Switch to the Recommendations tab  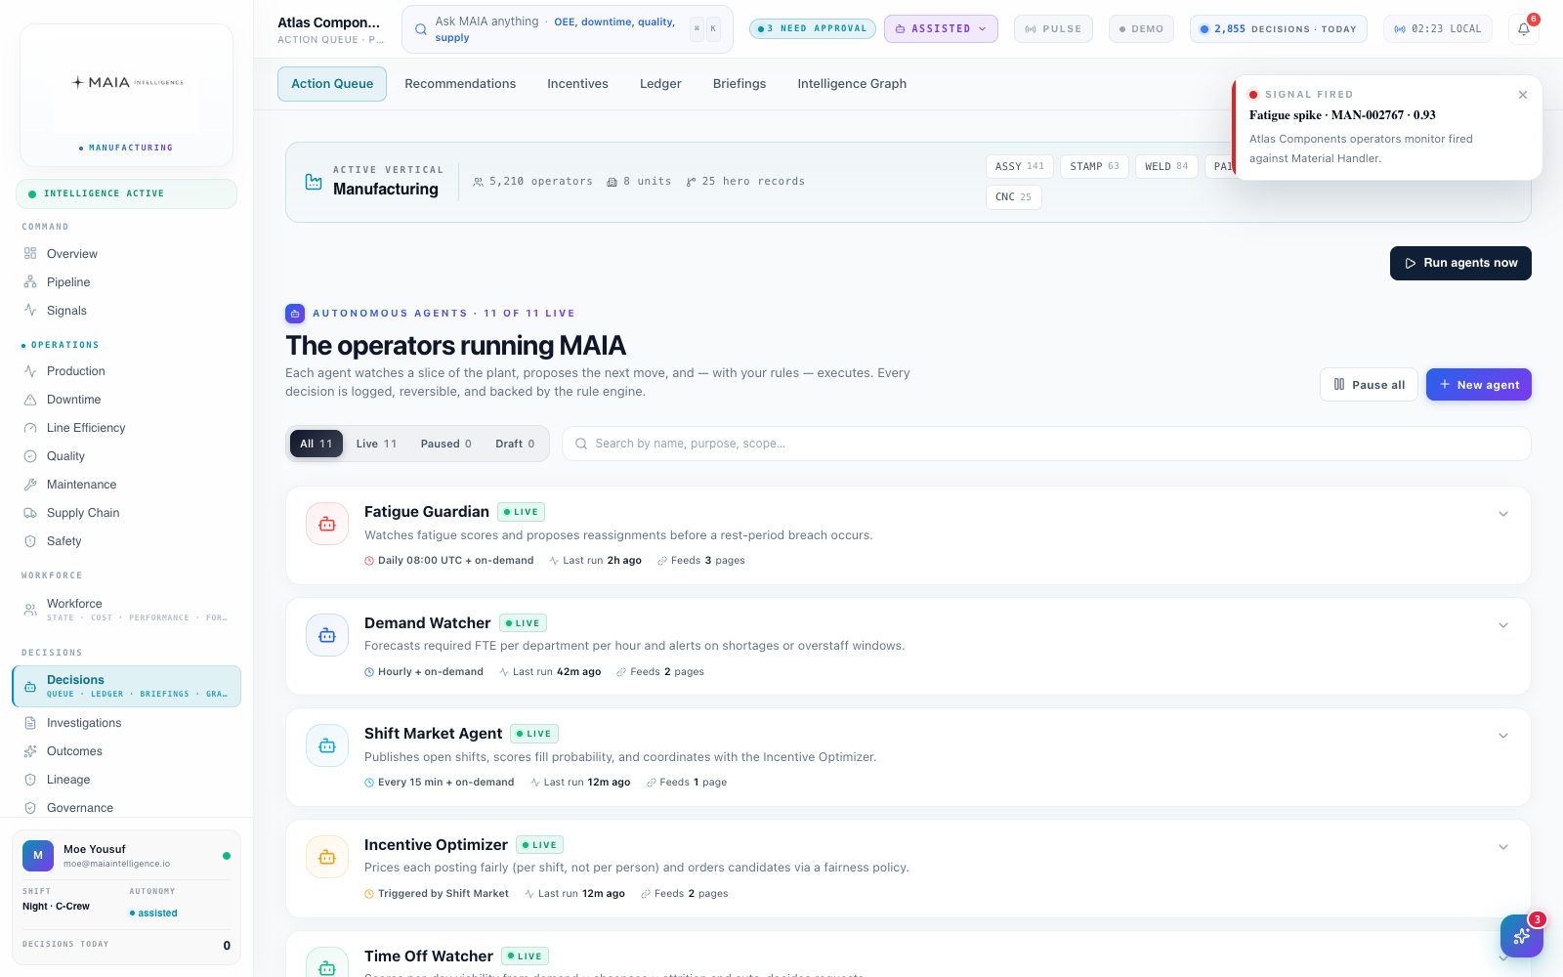click(x=460, y=84)
